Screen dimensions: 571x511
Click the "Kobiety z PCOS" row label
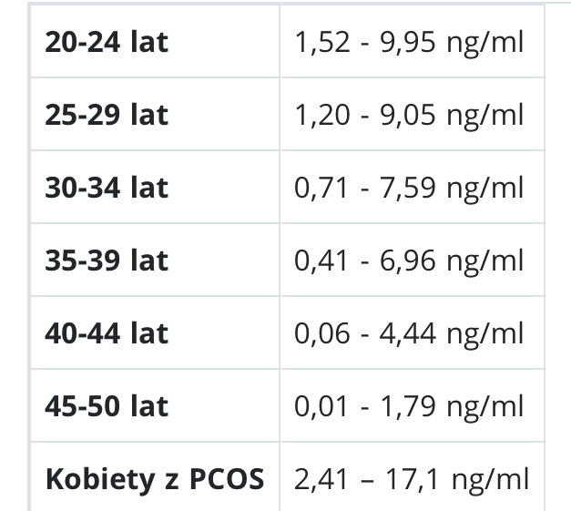[154, 478]
